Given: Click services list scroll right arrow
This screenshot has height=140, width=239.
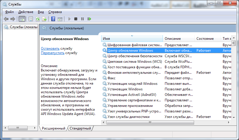Looking at the screenshot, I should point(229,122).
